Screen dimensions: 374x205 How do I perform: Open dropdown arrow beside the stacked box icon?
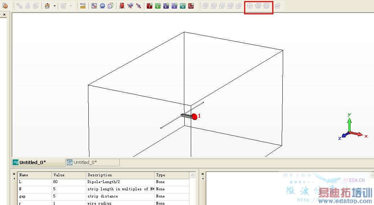point(54,6)
